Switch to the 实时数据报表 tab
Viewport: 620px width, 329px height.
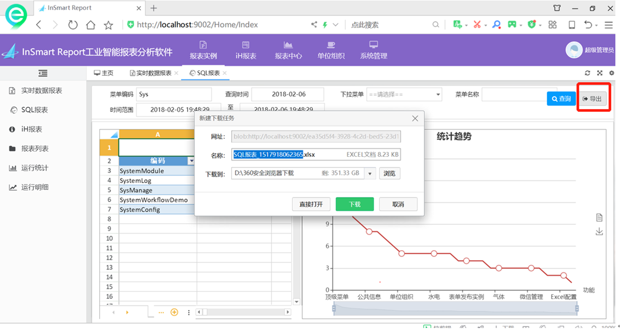(151, 73)
